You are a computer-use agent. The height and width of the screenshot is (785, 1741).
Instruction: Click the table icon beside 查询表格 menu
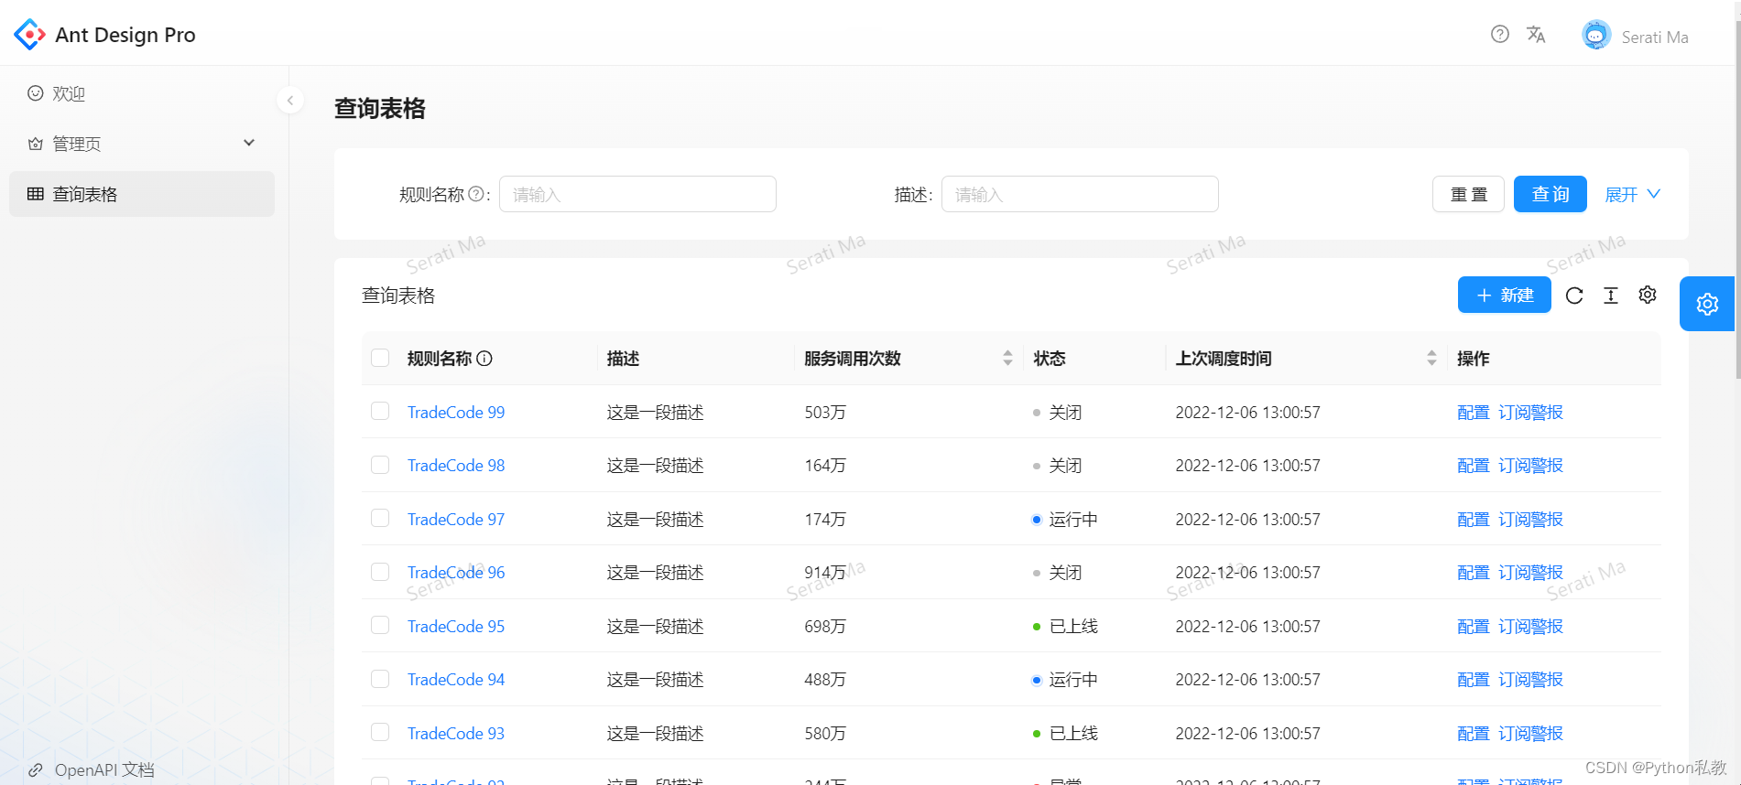[36, 194]
